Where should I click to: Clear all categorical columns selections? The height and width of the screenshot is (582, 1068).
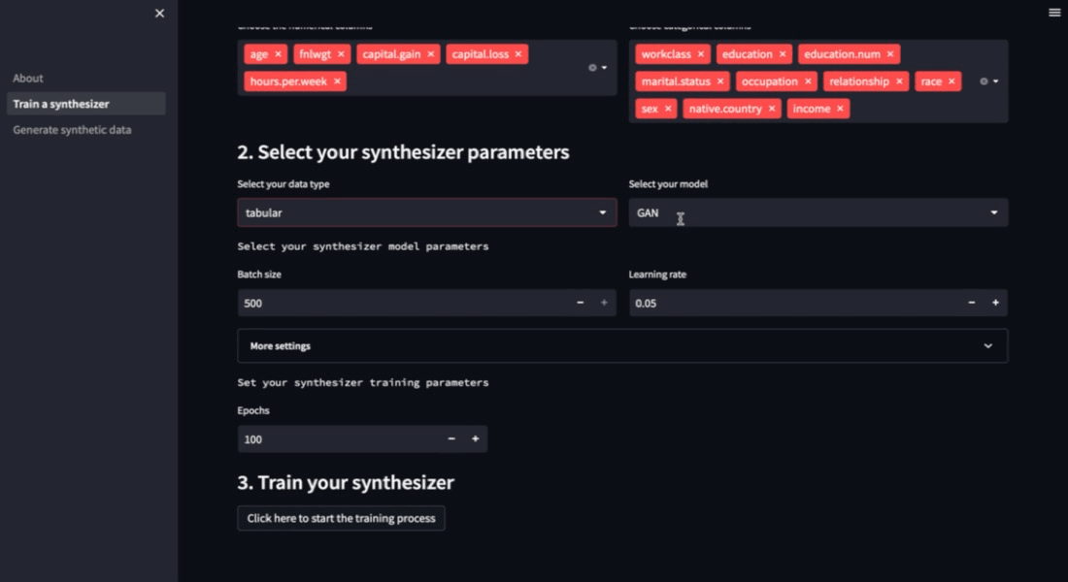coord(984,81)
